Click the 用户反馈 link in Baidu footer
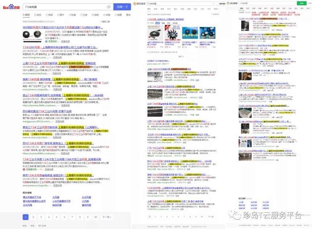The width and height of the screenshot is (312, 229). pyautogui.click(x=42, y=226)
